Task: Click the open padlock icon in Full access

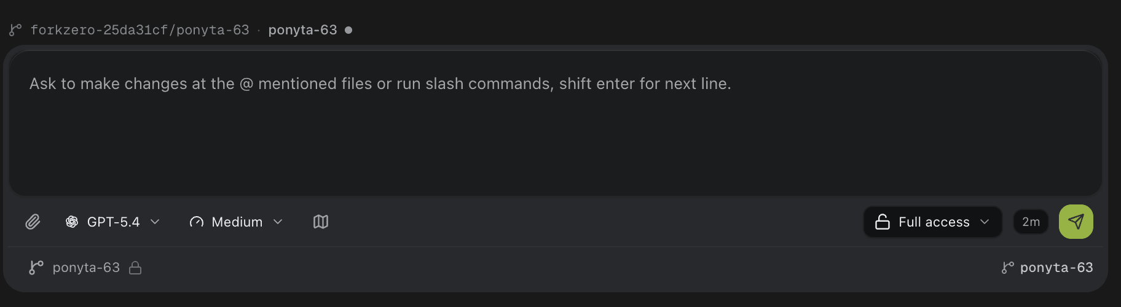Action: pos(883,222)
